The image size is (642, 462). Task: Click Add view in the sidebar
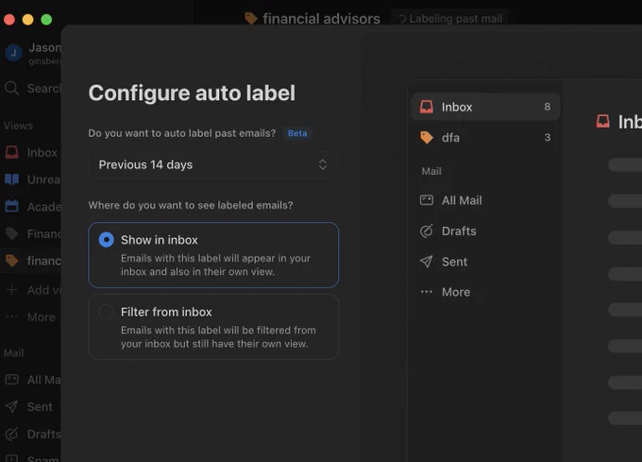[31, 290]
